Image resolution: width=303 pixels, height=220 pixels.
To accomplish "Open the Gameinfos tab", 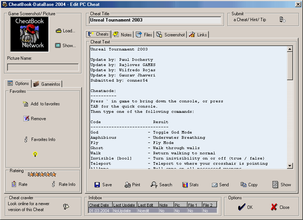I will pos(47,84).
